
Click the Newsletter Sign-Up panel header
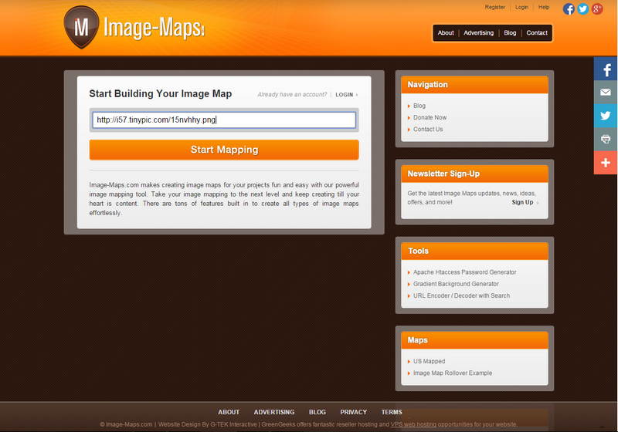[474, 174]
